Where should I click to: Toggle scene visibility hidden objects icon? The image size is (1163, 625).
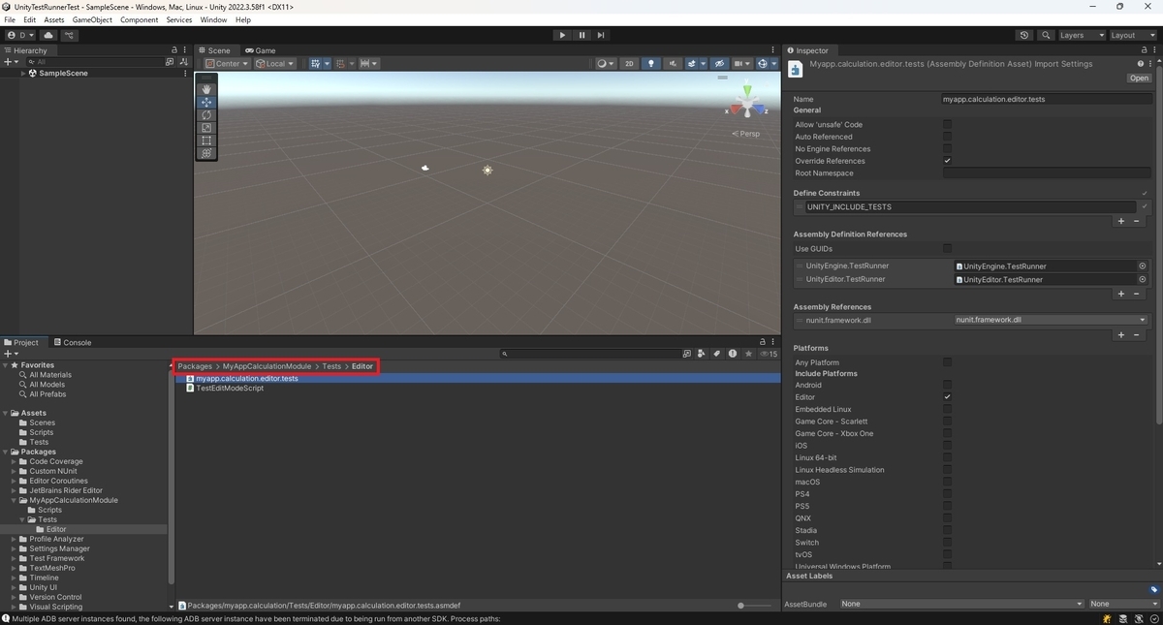(719, 64)
